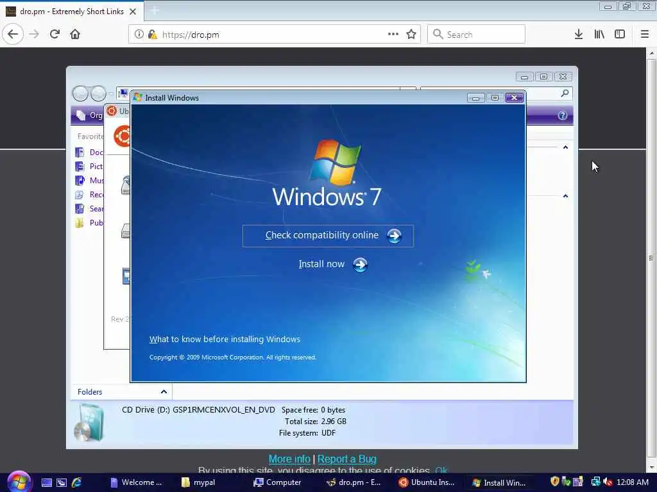Click the browser page vertical scrollbar
This screenshot has width=657, height=492.
pos(651,258)
